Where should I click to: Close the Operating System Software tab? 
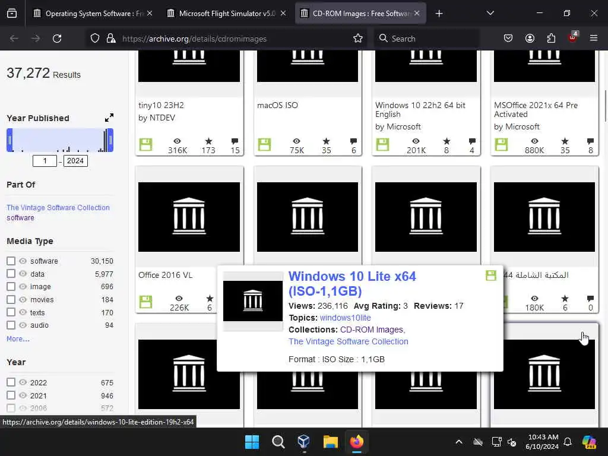[x=150, y=13]
